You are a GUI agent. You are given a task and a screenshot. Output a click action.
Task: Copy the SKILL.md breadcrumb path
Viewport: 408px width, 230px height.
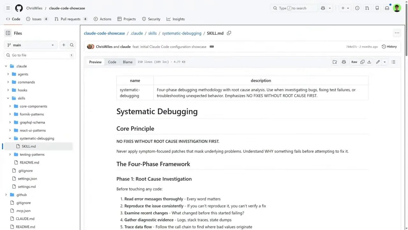[x=229, y=33]
